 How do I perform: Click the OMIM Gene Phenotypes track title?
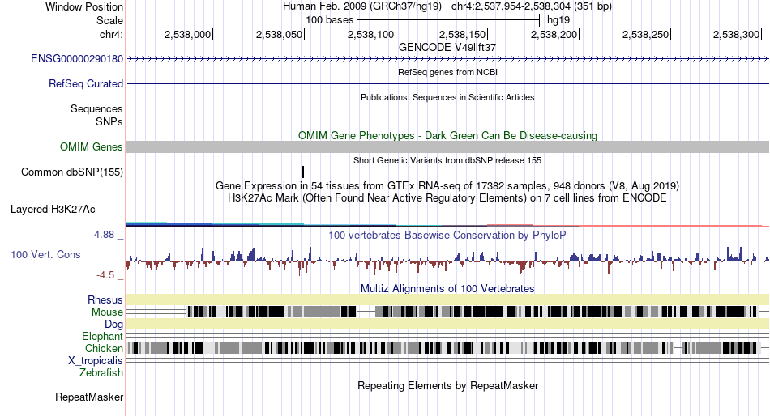click(x=447, y=135)
